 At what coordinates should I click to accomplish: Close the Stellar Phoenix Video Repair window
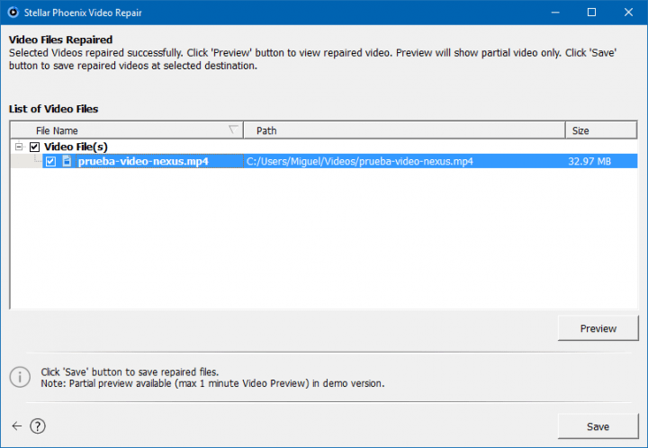point(628,13)
